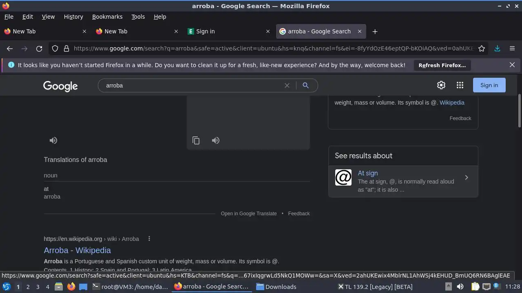Click the taskbar clock showing 11:28

512,286
